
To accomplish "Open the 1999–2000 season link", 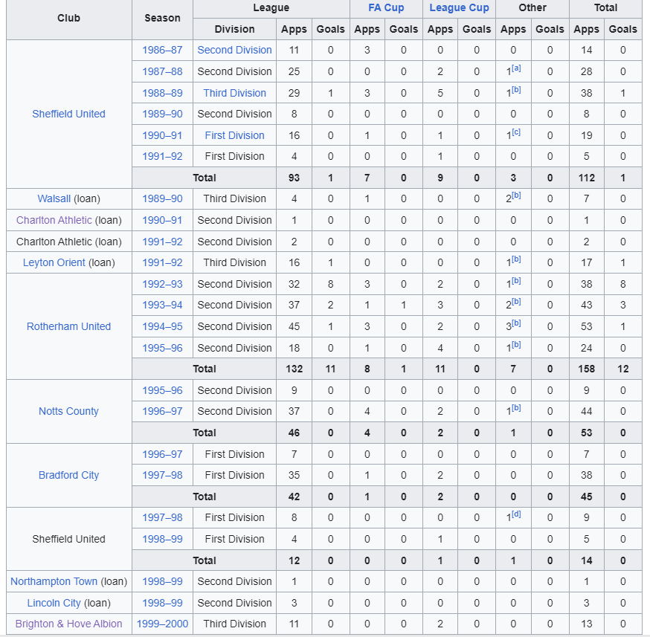I will pyautogui.click(x=162, y=624).
